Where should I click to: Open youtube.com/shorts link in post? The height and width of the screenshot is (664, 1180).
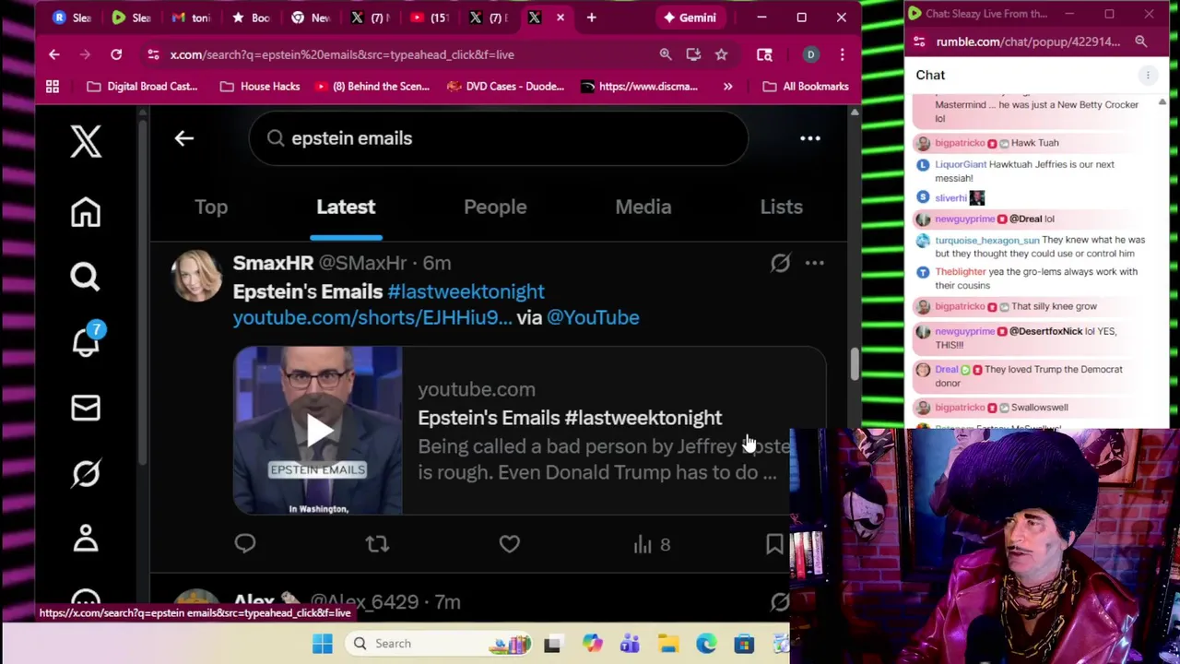tap(372, 317)
